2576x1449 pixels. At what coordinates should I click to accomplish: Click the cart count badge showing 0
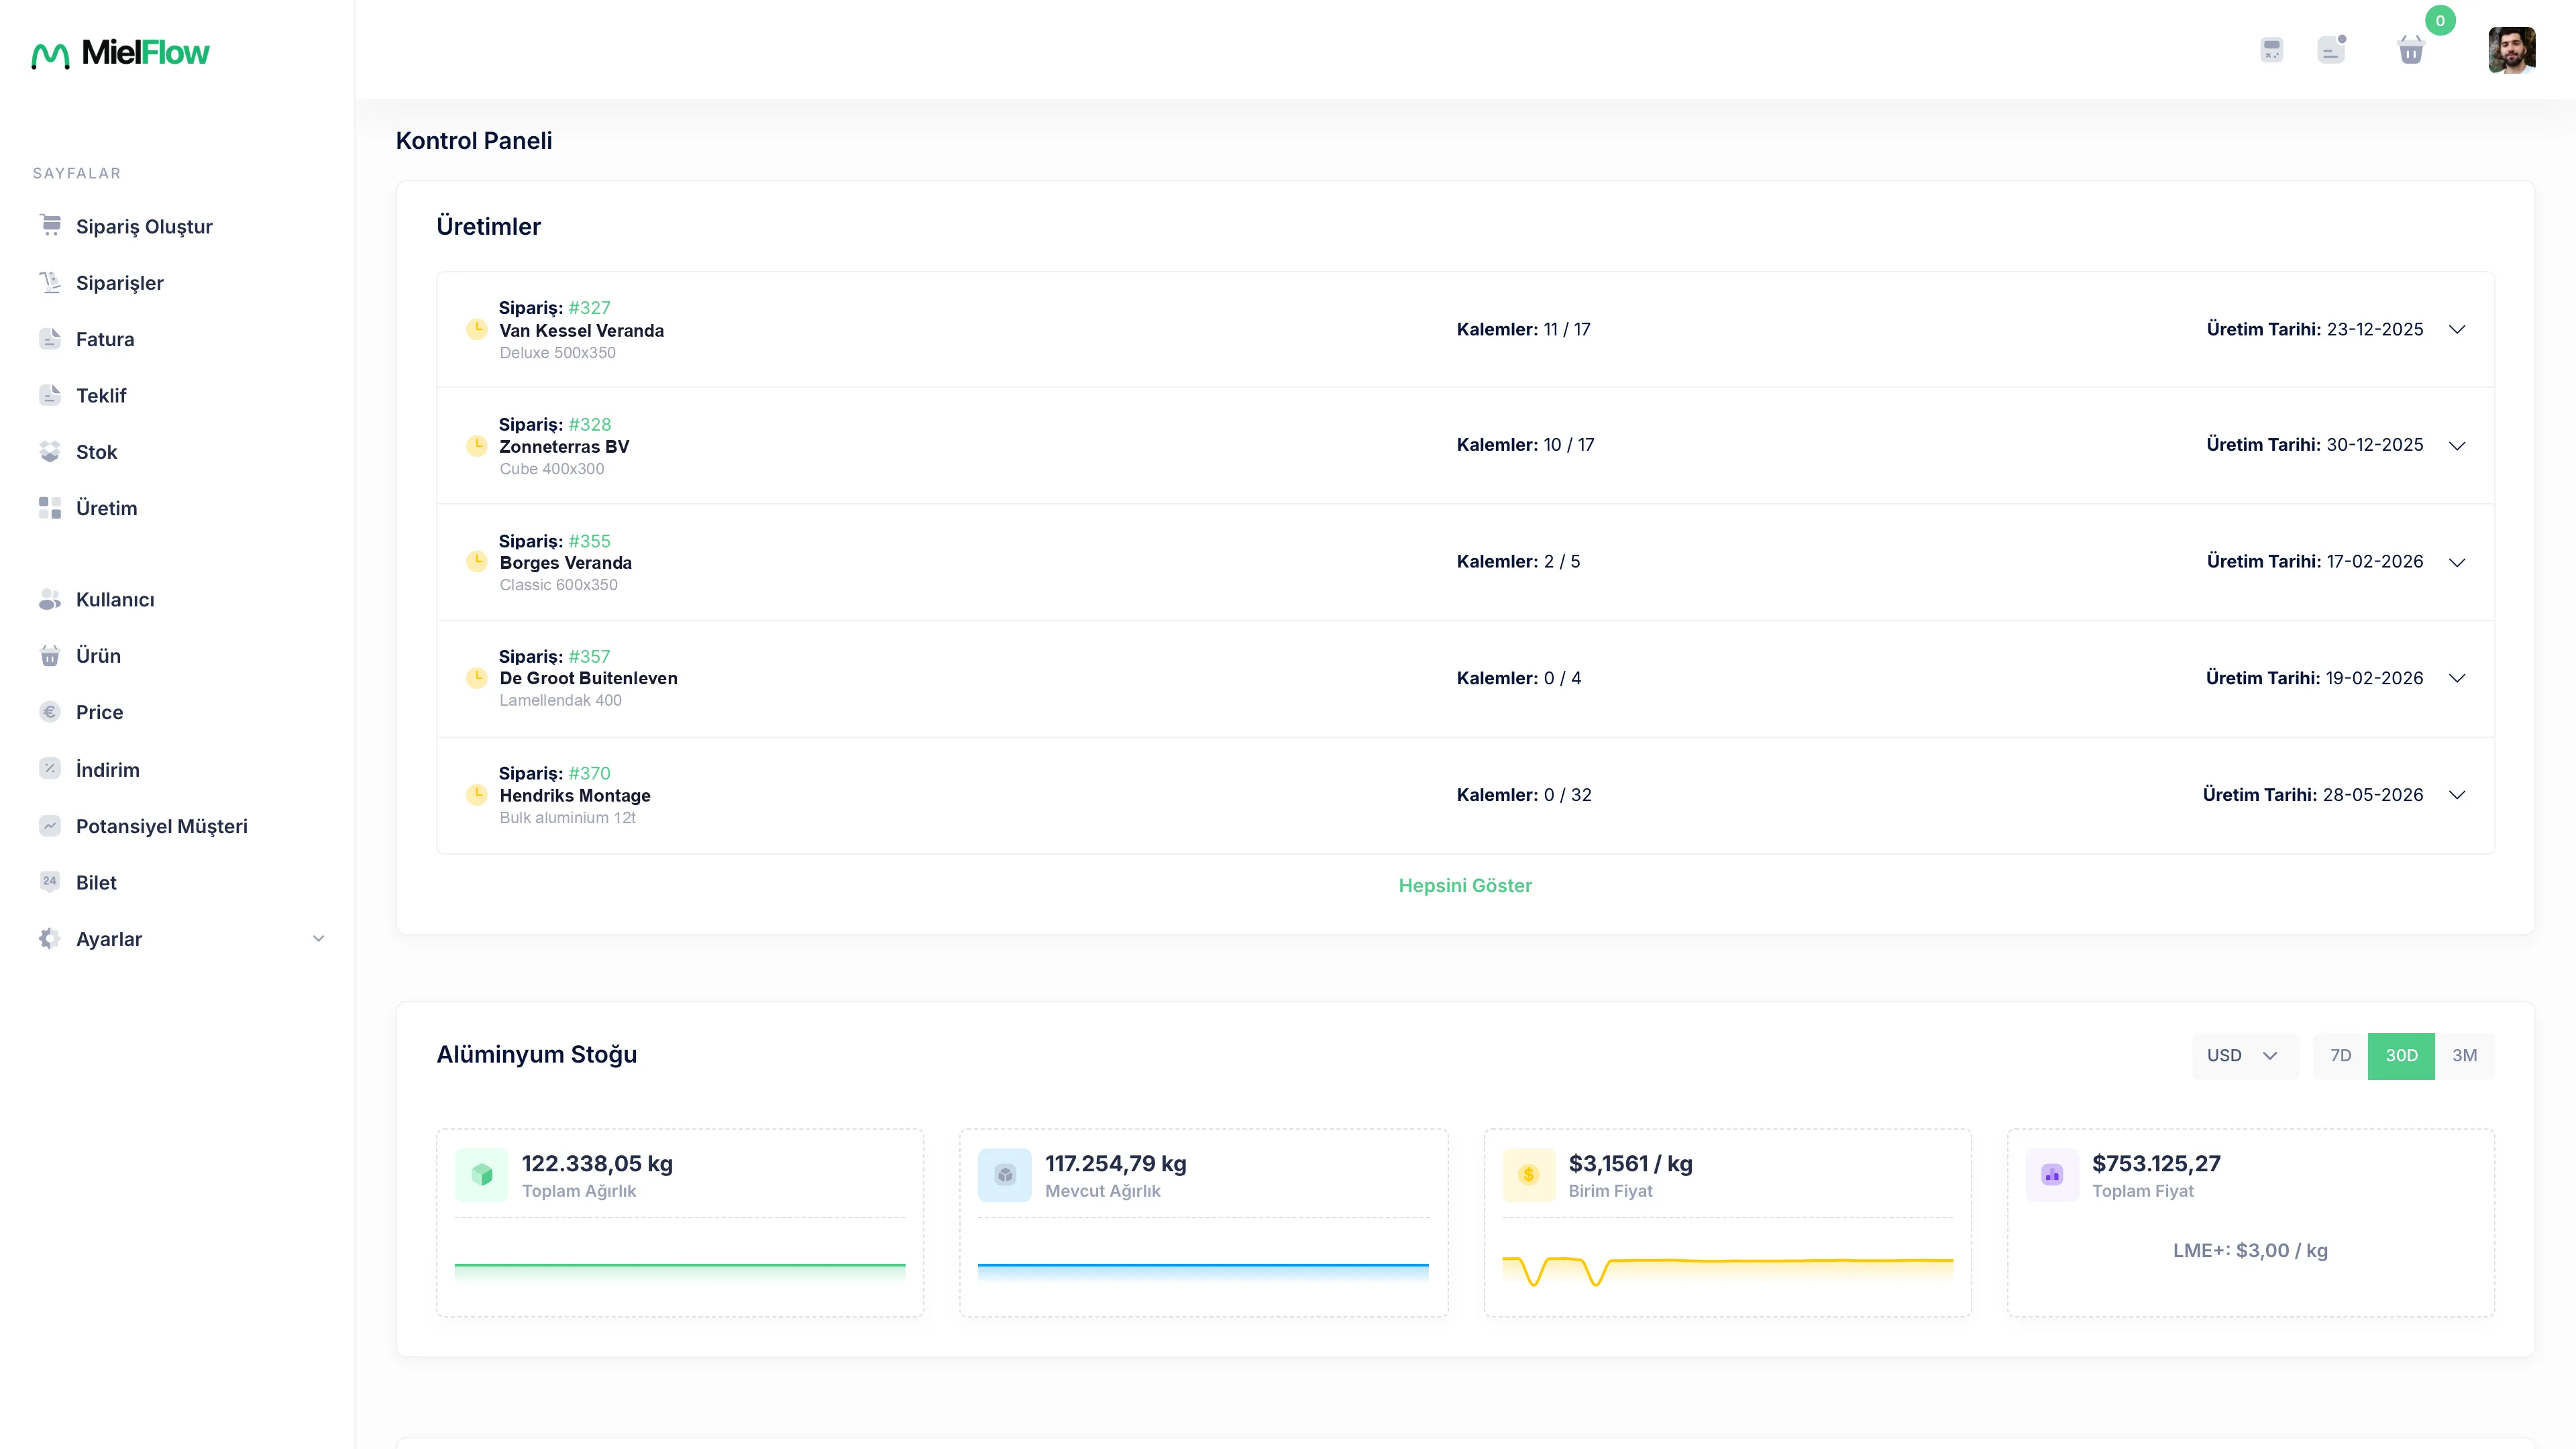tap(2440, 20)
